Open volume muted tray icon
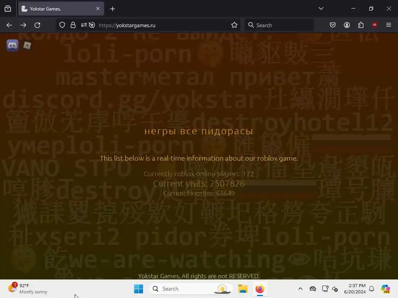Screen dimensions: 398x298 click(x=335, y=289)
